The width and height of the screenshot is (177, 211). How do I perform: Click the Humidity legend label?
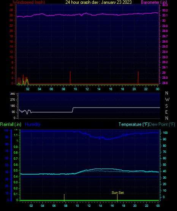click(x=33, y=124)
